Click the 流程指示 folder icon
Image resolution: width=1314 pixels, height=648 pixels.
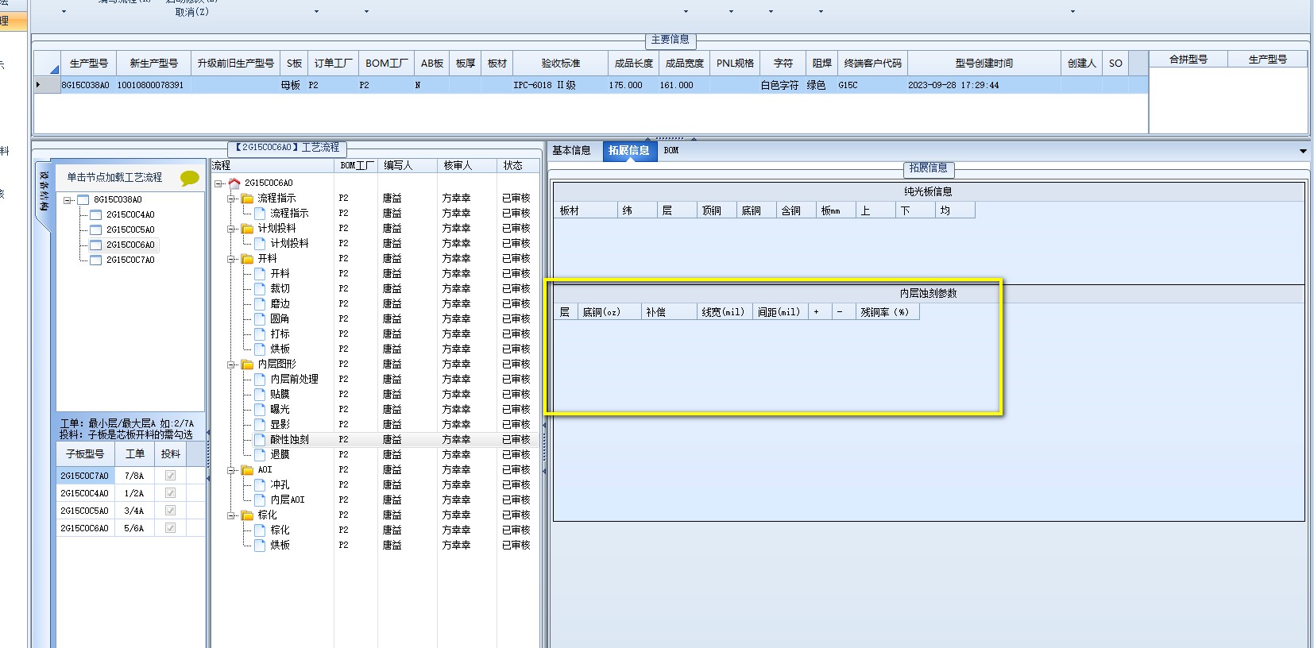point(247,198)
